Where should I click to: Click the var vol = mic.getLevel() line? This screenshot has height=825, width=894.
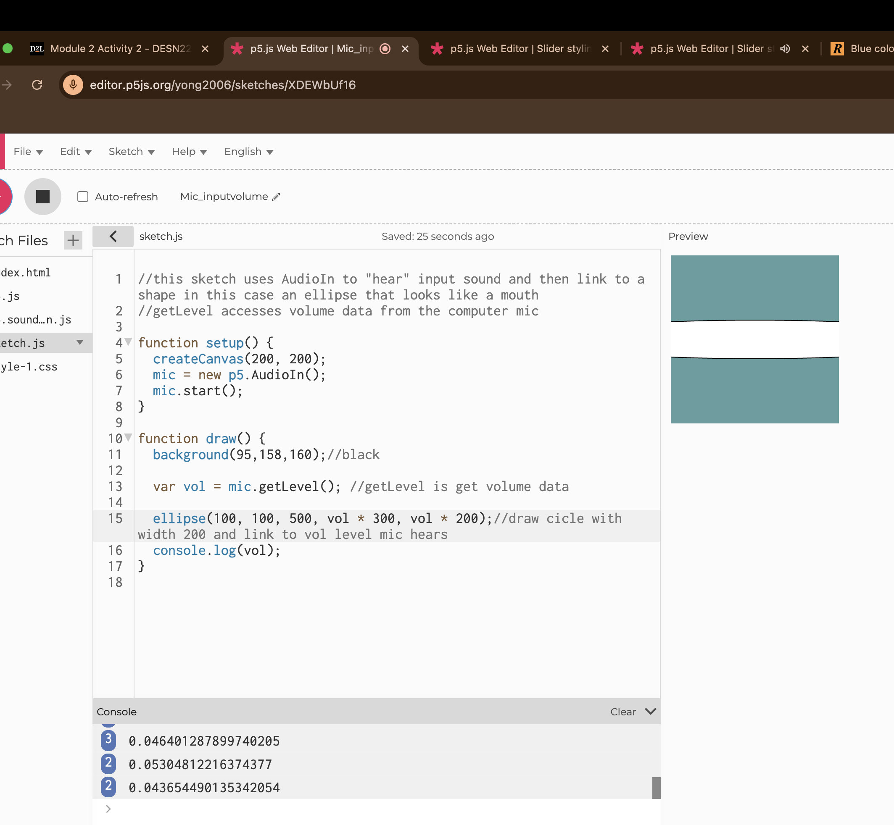[x=247, y=486]
